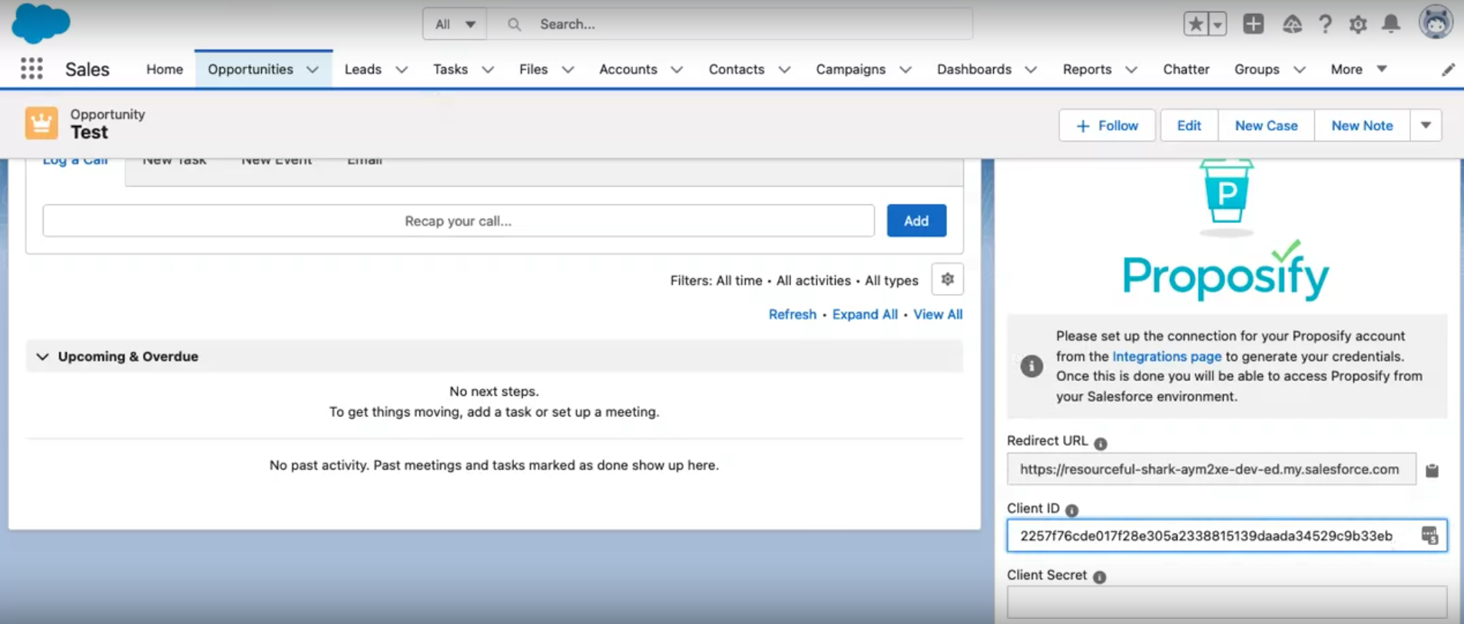Screen dimensions: 1464x624
Task: Expand the Accounts tab dropdown chevron
Action: (677, 69)
